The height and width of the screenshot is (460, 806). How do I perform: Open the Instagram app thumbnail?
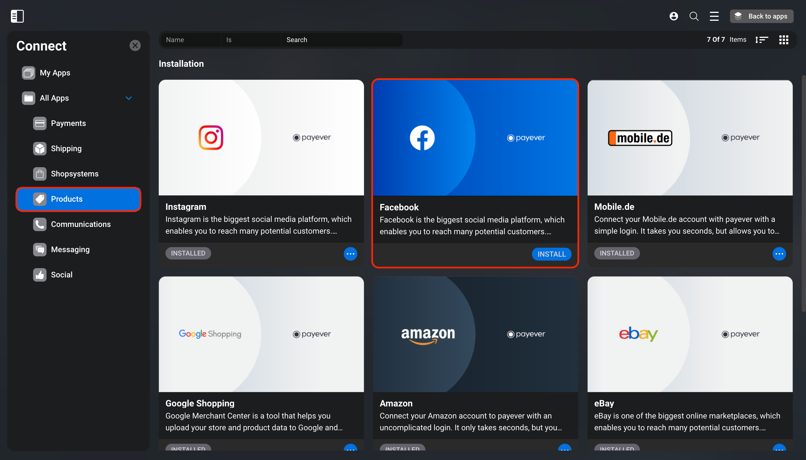coord(261,137)
